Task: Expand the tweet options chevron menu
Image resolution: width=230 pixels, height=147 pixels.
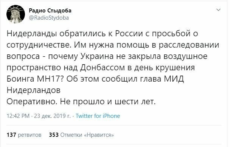Action: point(219,10)
